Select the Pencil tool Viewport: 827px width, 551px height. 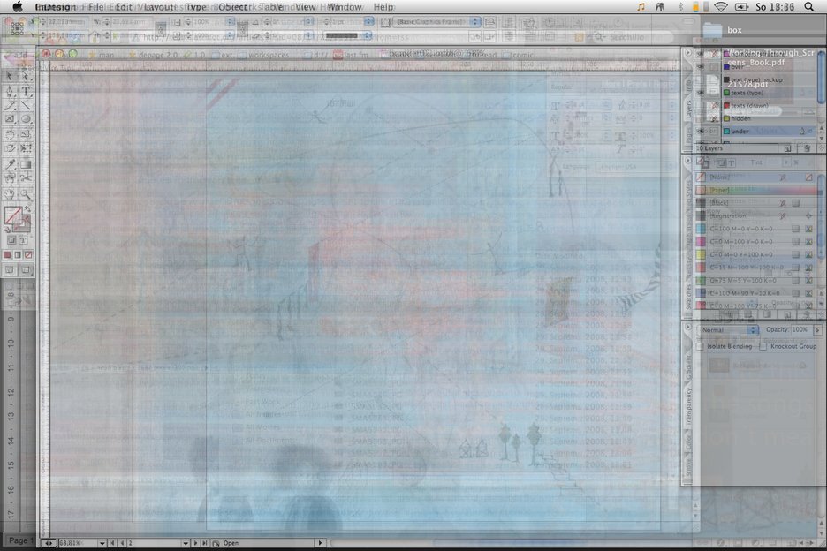click(10, 105)
